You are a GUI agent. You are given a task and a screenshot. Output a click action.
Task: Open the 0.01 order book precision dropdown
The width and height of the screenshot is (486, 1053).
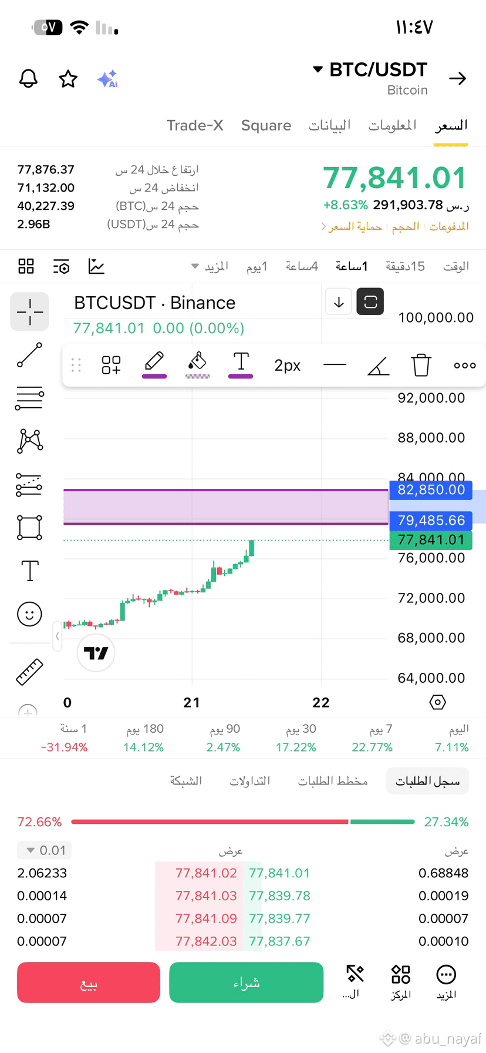(x=45, y=850)
